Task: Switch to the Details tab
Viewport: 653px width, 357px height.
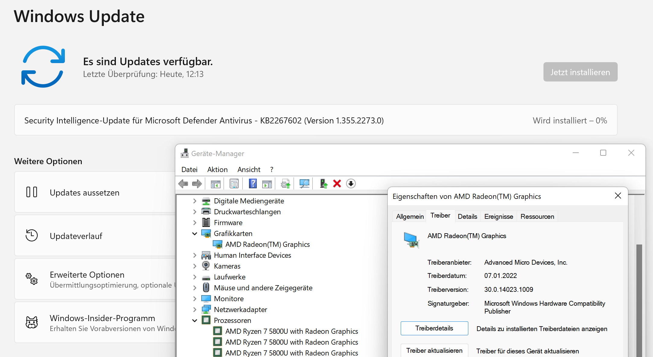Action: click(x=467, y=217)
